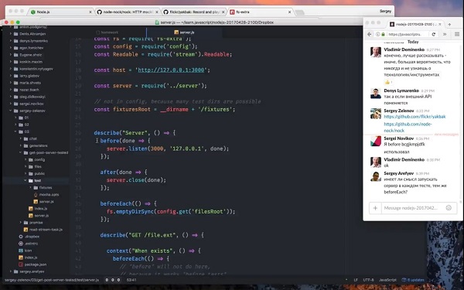
Task: Click Sergey profile name in Chrome window
Action: coord(385,12)
